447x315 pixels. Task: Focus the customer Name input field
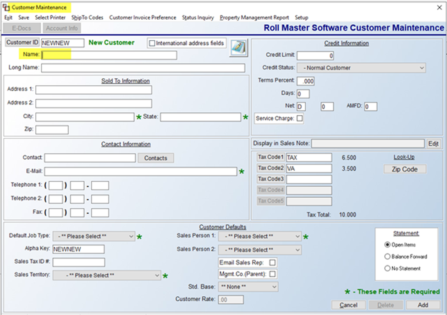[x=109, y=55]
